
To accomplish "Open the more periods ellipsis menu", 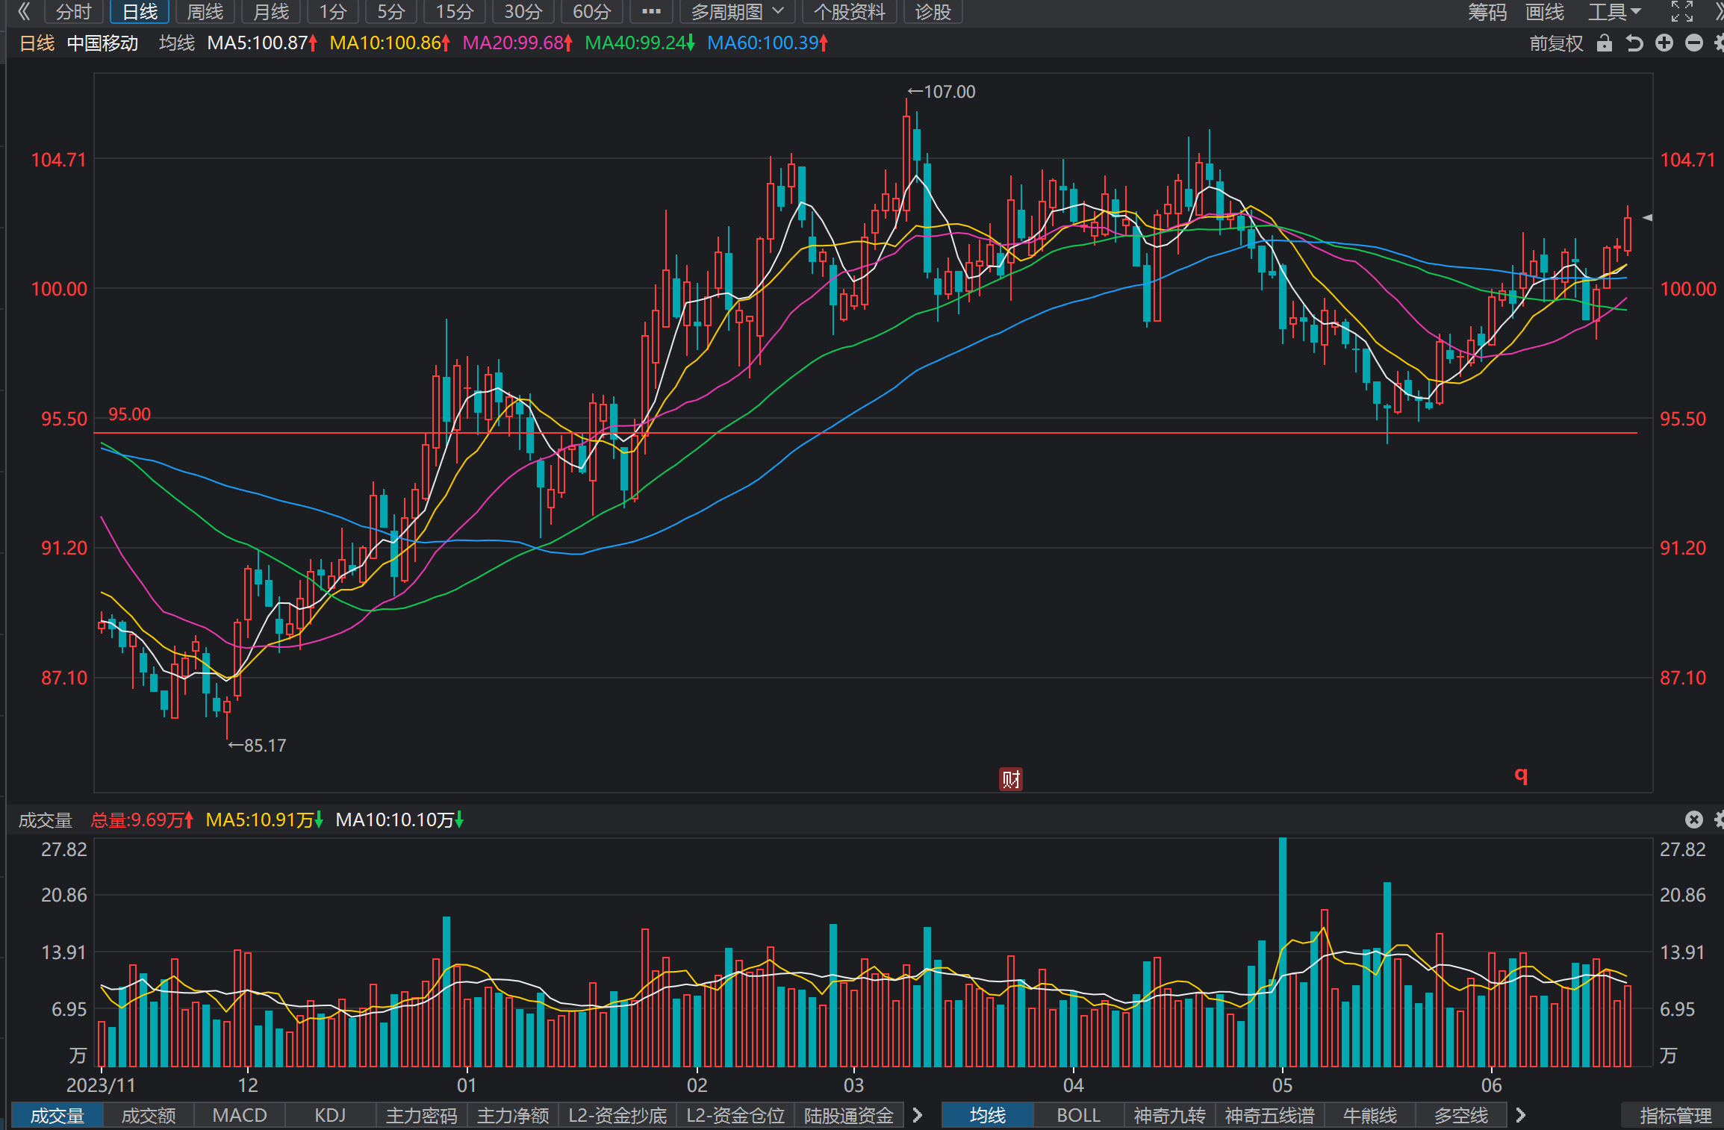I will tap(651, 12).
